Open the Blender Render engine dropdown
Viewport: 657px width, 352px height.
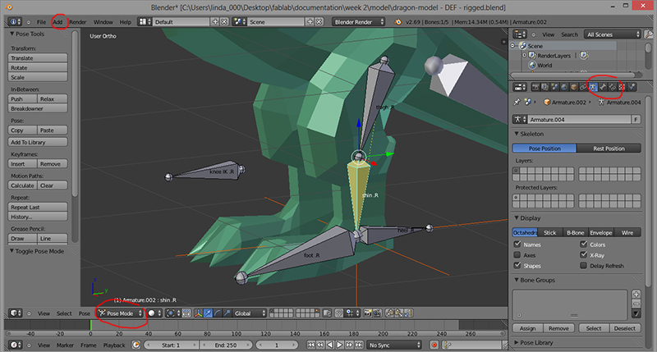[359, 22]
